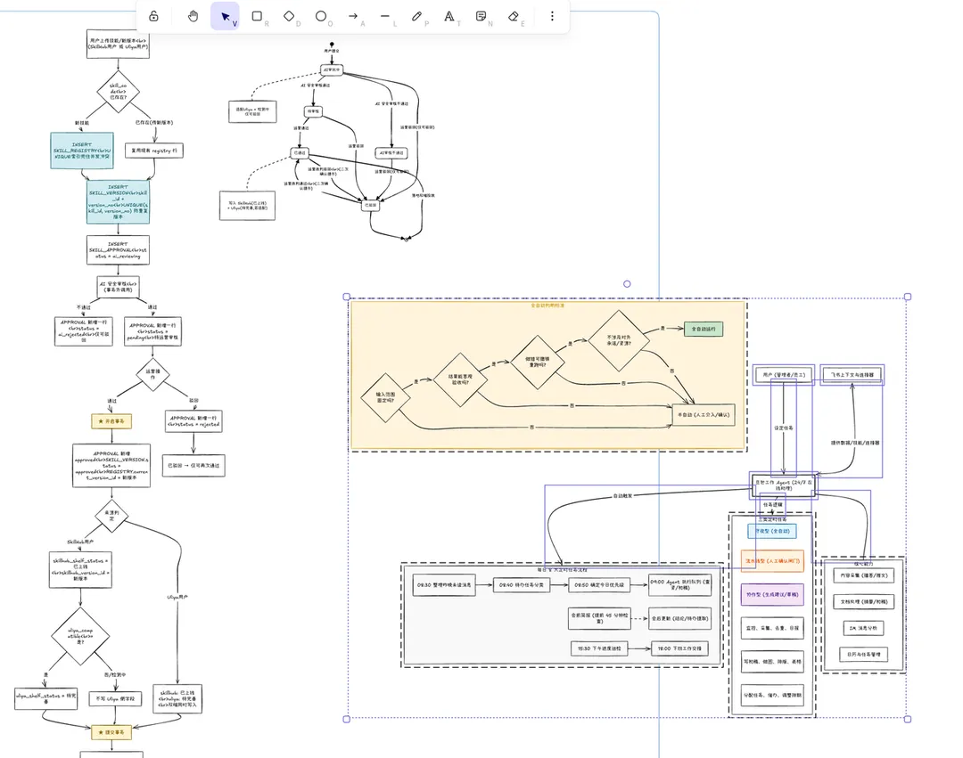Open the more tools menu
This screenshot has width=963, height=758.
552,16
